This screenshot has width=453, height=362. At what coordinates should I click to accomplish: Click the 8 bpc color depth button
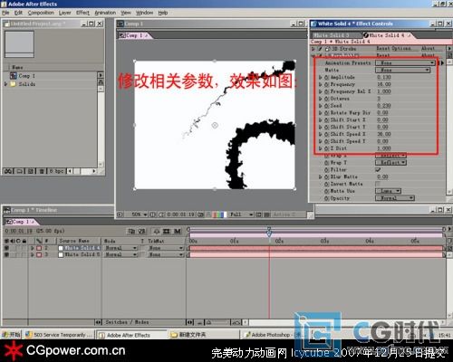coord(57,171)
